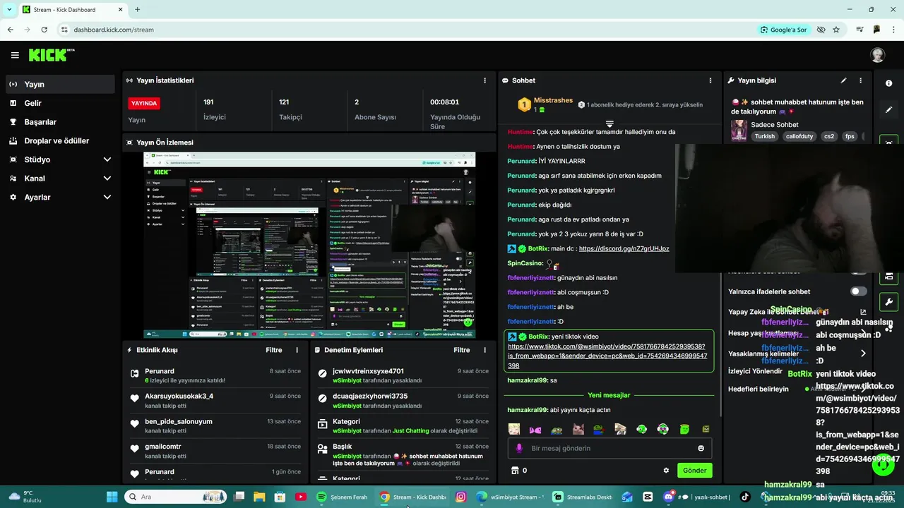The height and width of the screenshot is (508, 904).
Task: Open Sohbet panel options menu
Action: pos(709,80)
